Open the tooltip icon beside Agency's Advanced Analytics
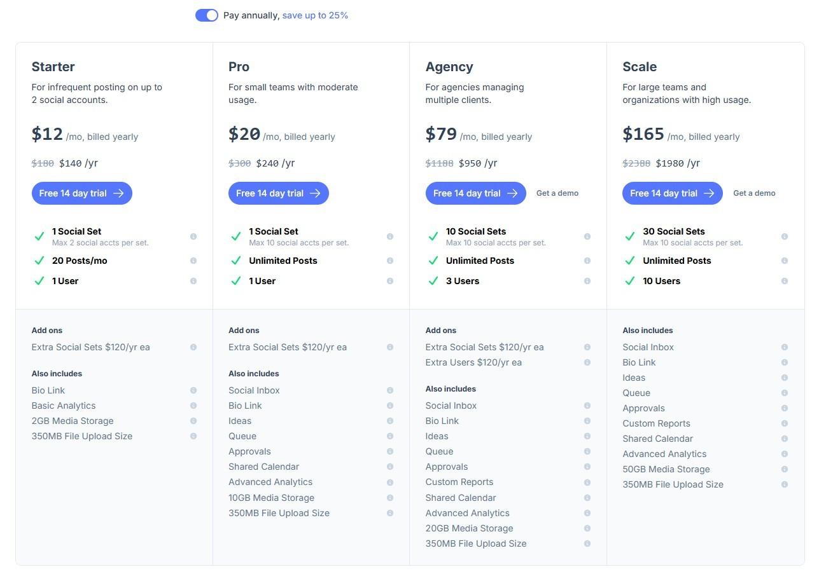 tap(587, 513)
